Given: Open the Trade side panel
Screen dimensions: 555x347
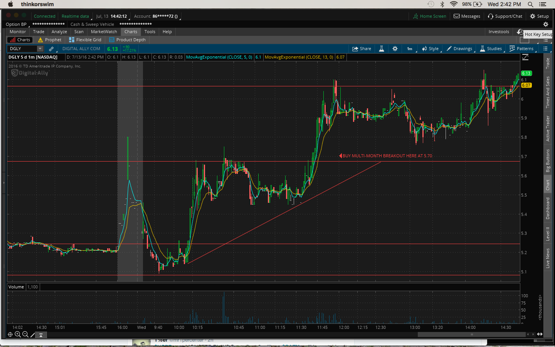Looking at the screenshot, I should tap(548, 63).
